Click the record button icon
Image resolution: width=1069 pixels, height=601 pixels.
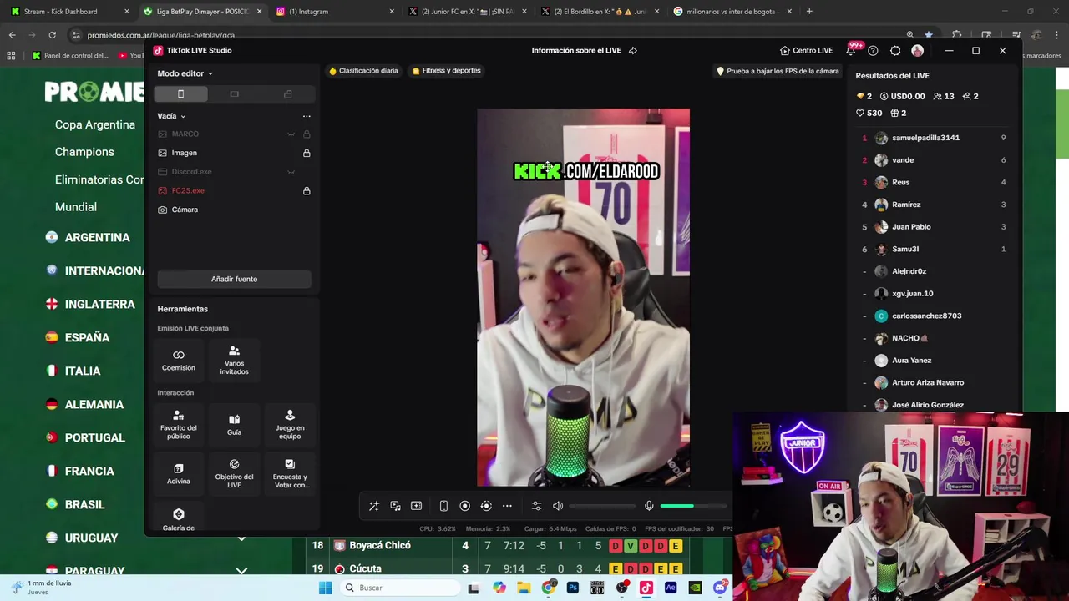[465, 506]
